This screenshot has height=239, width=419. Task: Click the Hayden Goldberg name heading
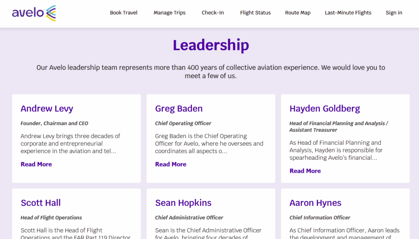pos(324,109)
